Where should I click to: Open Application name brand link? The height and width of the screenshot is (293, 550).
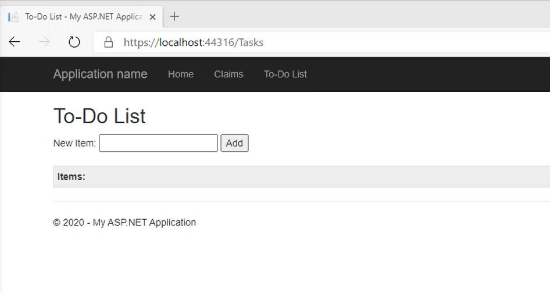point(101,74)
